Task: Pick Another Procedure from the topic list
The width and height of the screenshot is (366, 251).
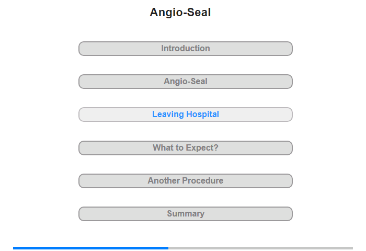Action: (185, 181)
